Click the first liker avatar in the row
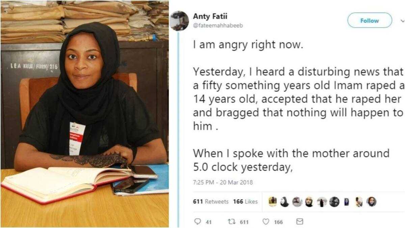Viewport: 405px width, 228px height. (x=273, y=202)
